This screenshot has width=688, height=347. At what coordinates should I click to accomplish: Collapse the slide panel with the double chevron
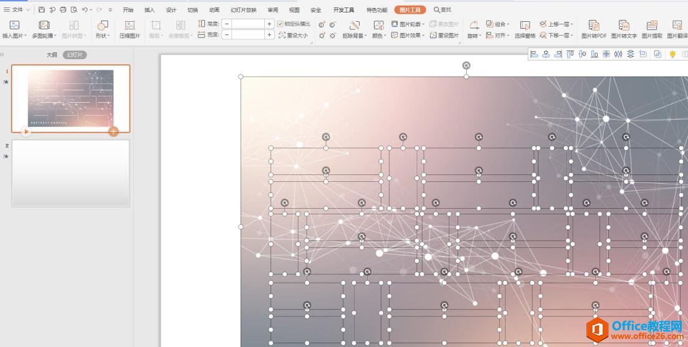(3, 55)
